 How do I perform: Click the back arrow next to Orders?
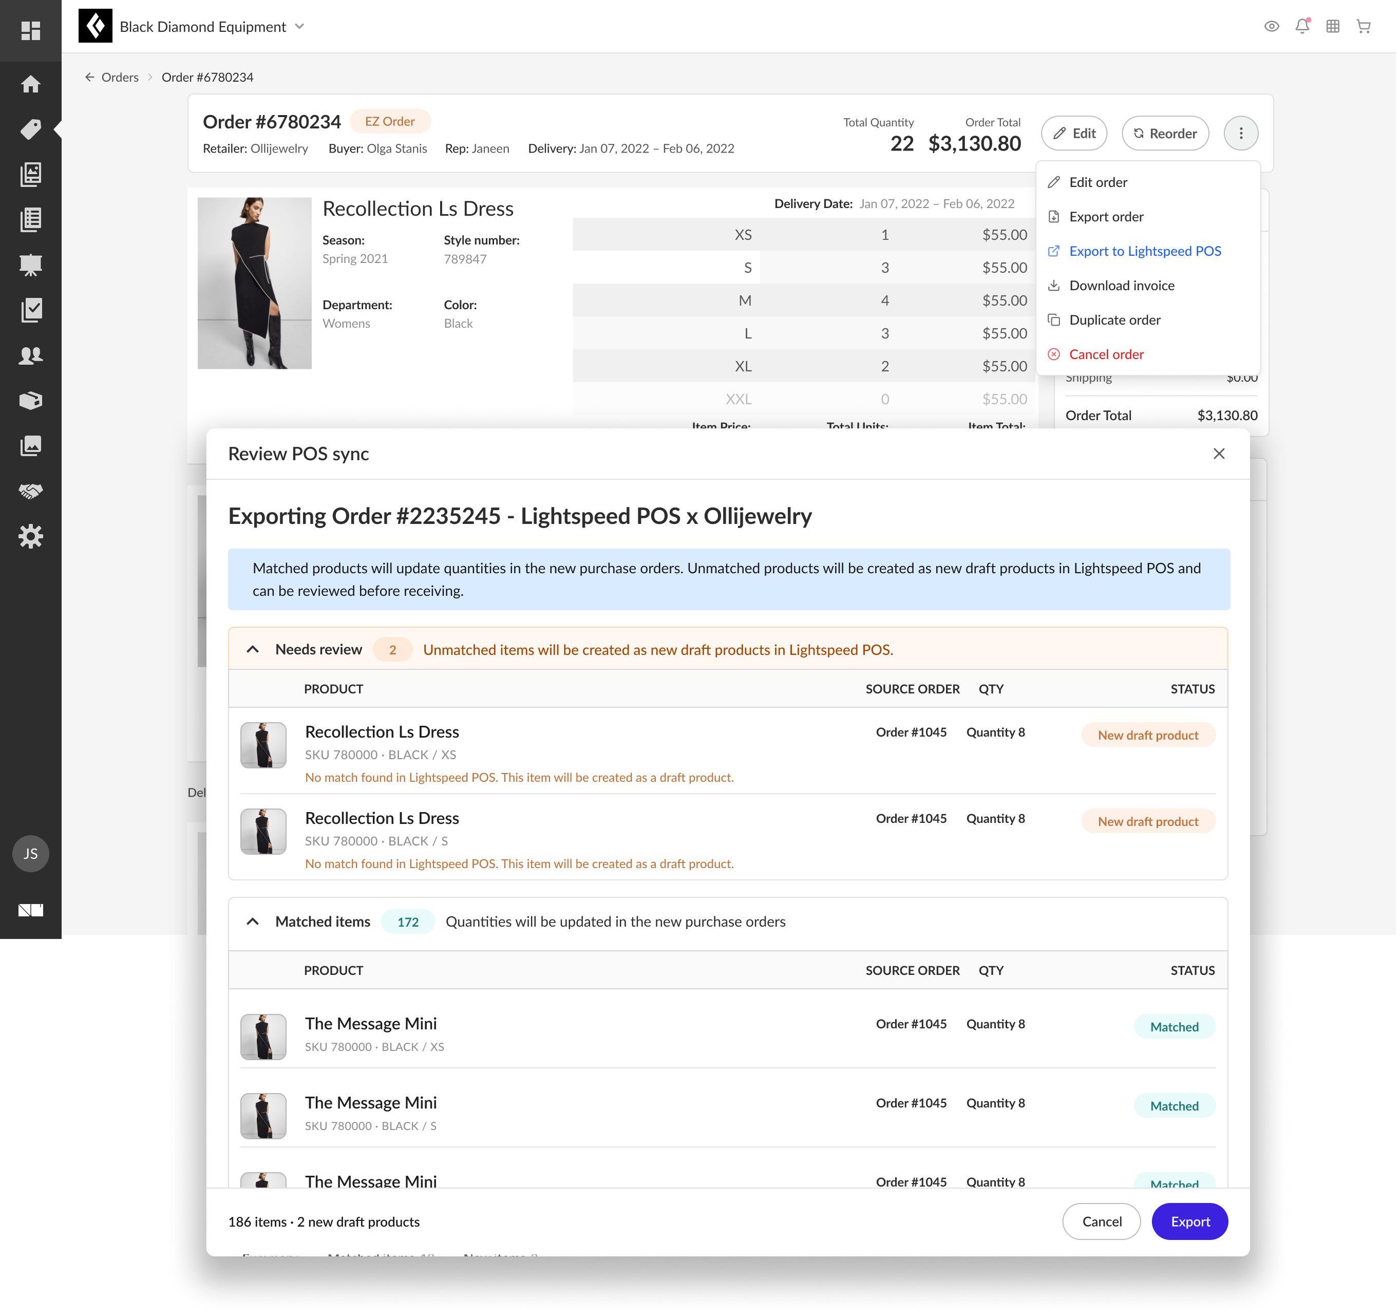[89, 78]
